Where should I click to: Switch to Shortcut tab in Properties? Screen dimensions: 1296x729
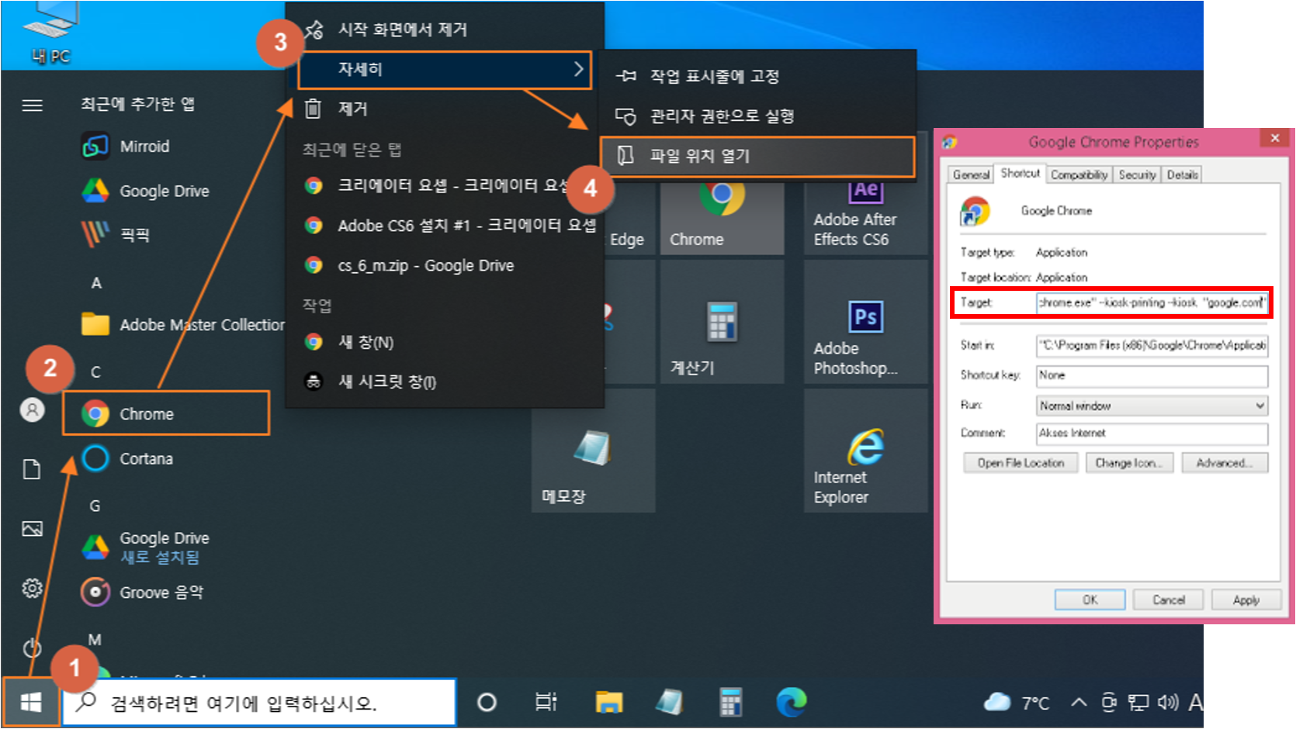point(1020,173)
